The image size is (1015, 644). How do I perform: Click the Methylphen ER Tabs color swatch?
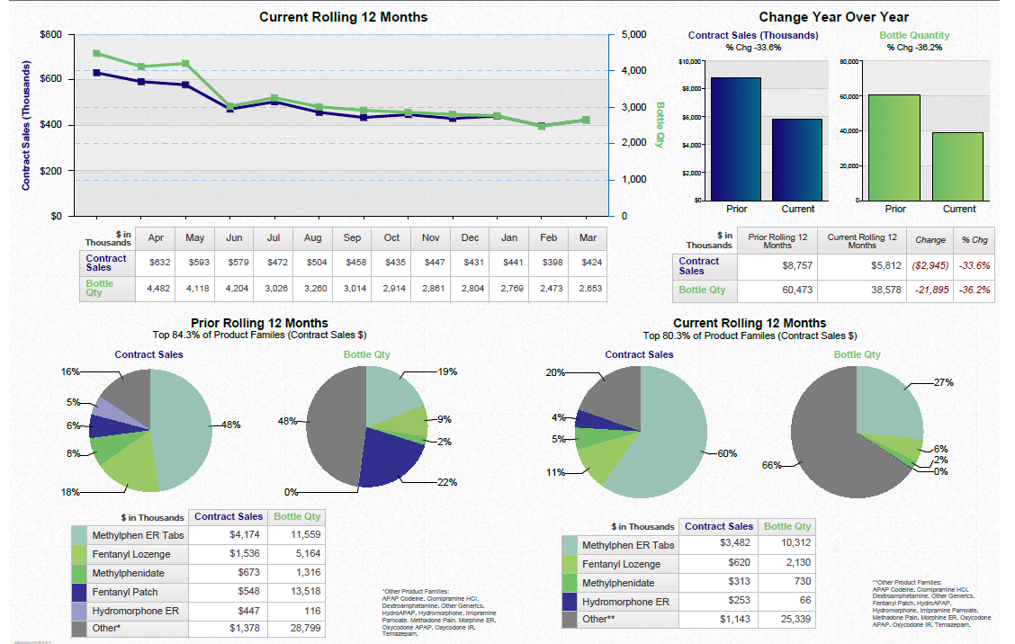78,535
